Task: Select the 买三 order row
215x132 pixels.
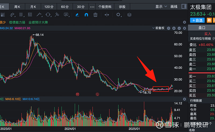Action: pos(202,86)
